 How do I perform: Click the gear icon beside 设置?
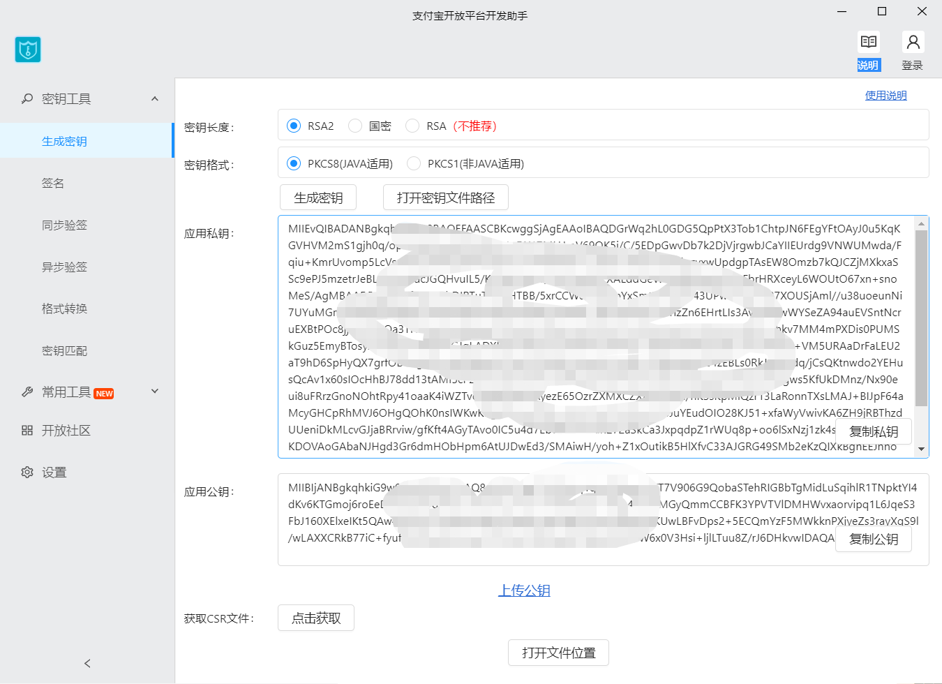27,473
